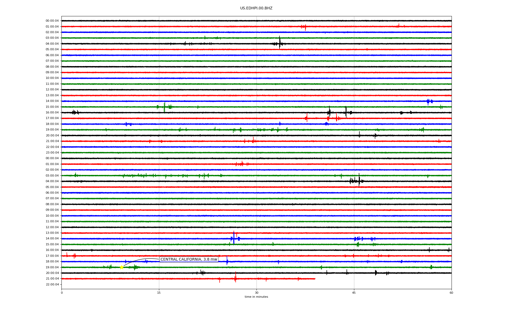Click the red spike near 37 minutes on upper 01:00:04 trace
513x321 pixels.
305,27
